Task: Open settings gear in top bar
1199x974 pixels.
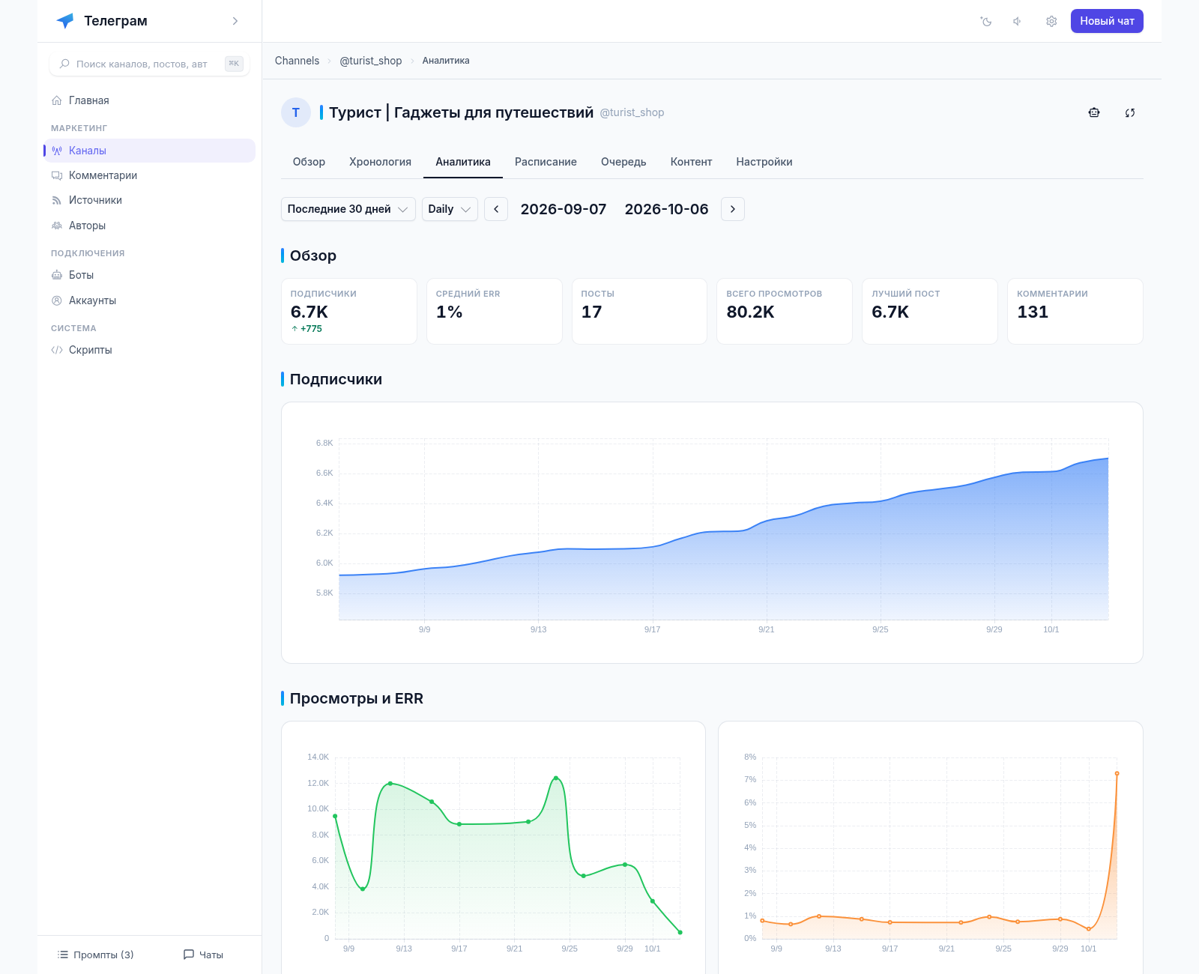Action: [x=1051, y=21]
